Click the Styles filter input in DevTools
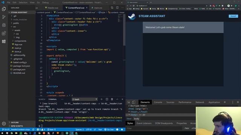The width and height of the screenshot is (241, 135). click(154, 128)
